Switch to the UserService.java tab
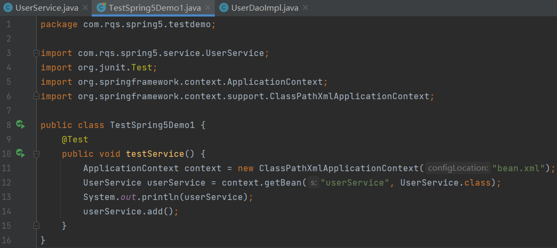 point(46,8)
